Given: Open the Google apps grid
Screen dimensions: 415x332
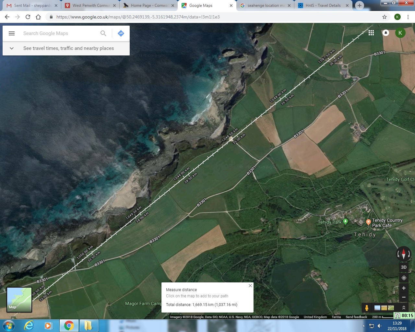Looking at the screenshot, I should 371,33.
